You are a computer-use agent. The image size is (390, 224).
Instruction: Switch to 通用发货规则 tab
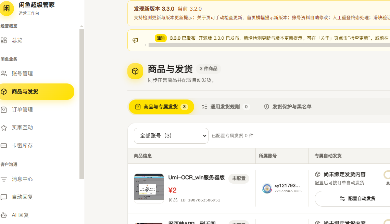pyautogui.click(x=225, y=107)
